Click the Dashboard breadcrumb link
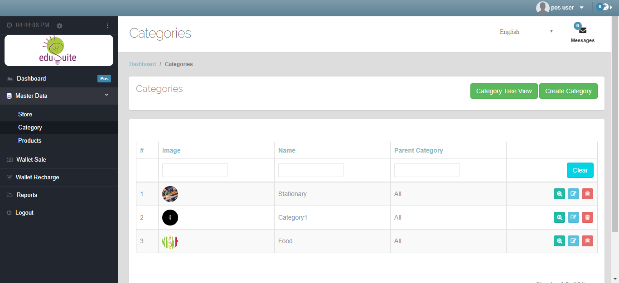Image resolution: width=619 pixels, height=283 pixels. [x=142, y=64]
